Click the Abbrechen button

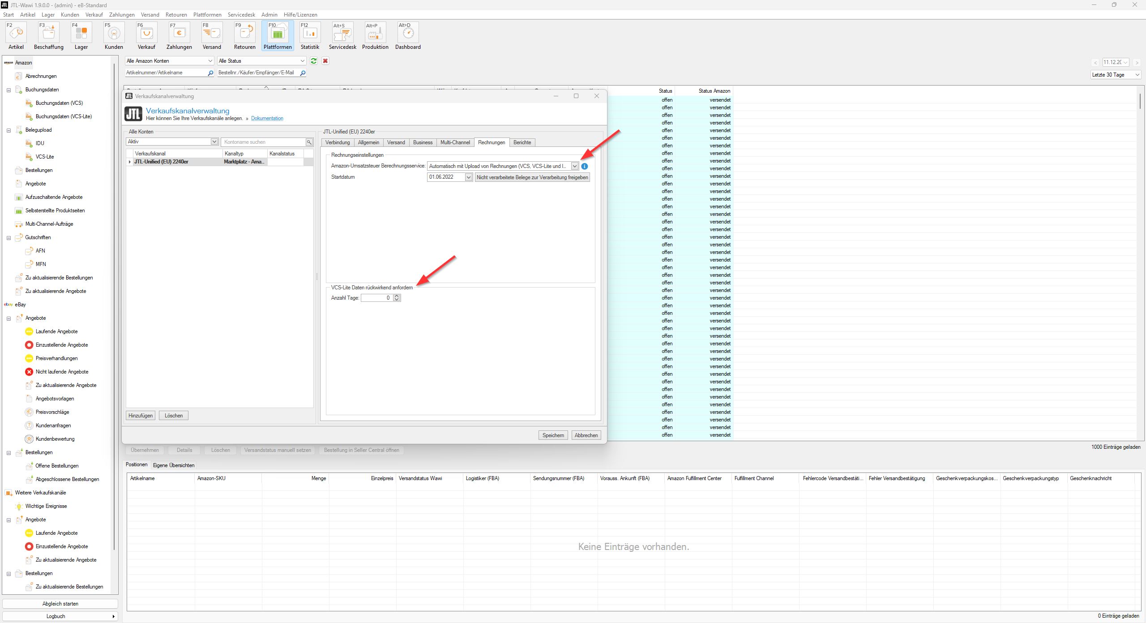pyautogui.click(x=586, y=435)
